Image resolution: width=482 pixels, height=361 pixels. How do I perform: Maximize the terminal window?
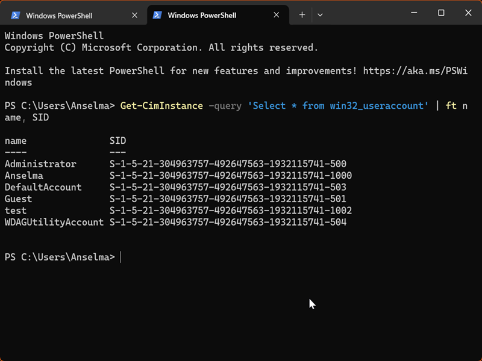(441, 13)
